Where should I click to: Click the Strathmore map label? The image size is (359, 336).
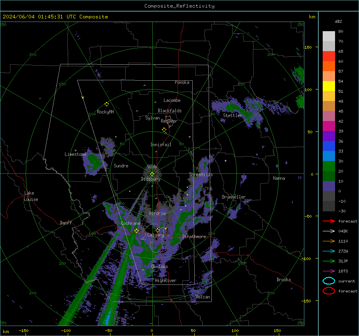(194, 237)
